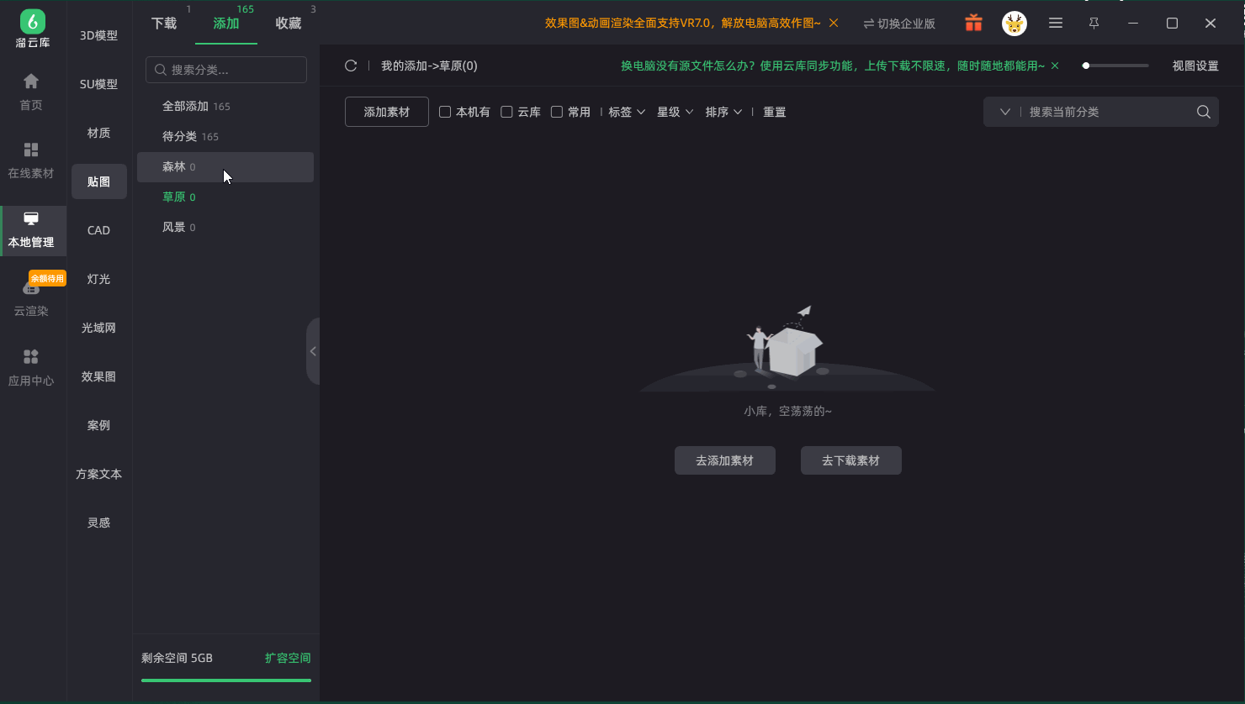
Task: Open the hamburger menu icon
Action: (x=1056, y=24)
